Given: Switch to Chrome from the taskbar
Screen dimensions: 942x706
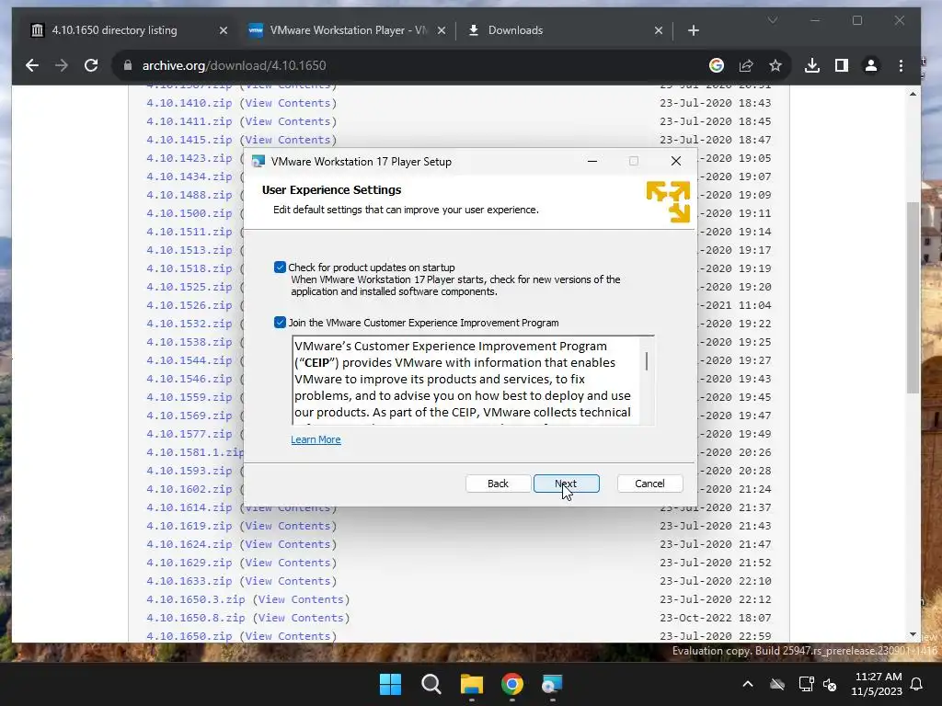Looking at the screenshot, I should (511, 684).
